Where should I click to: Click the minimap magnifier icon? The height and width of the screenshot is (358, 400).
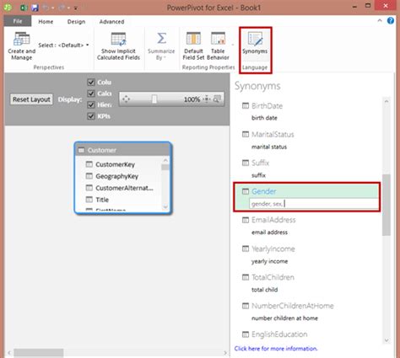(217, 99)
